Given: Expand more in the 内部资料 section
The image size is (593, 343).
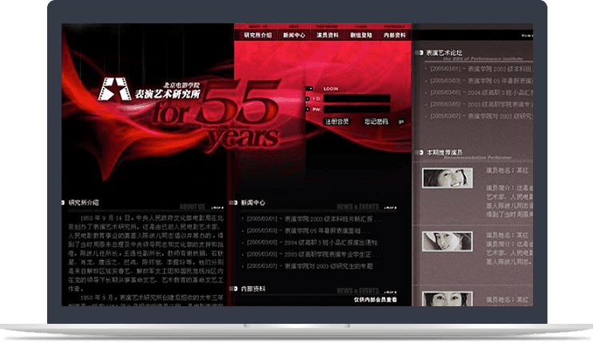Looking at the screenshot, I should [390, 293].
